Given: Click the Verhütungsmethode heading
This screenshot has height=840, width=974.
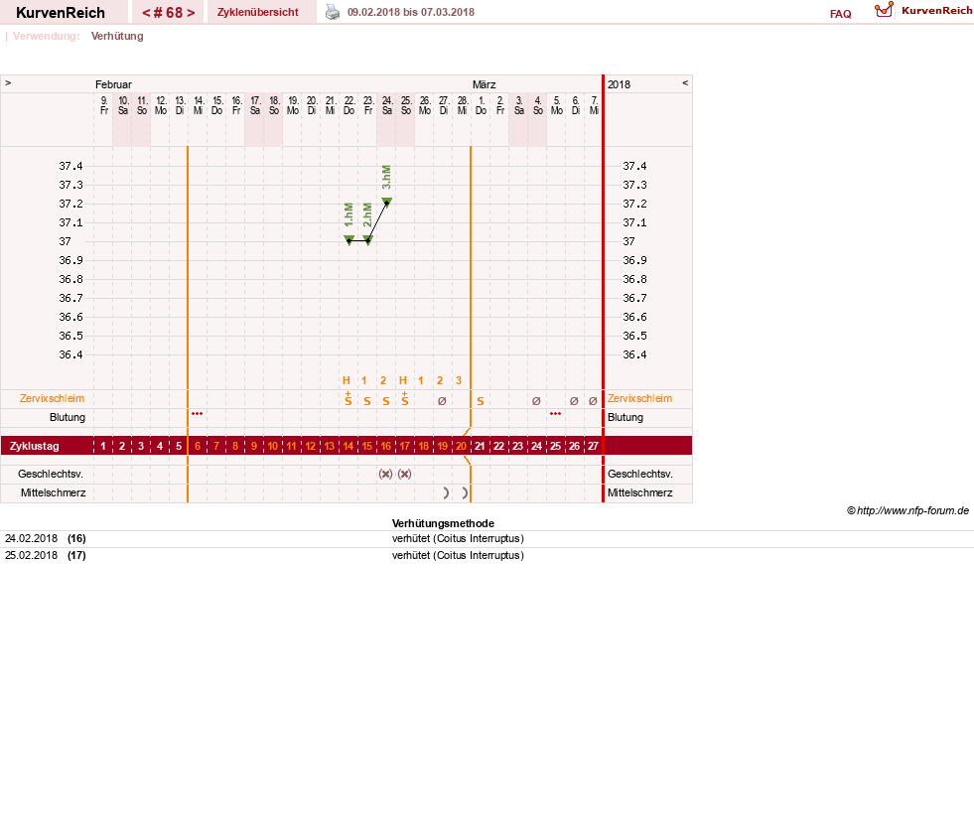Looking at the screenshot, I should tap(443, 523).
